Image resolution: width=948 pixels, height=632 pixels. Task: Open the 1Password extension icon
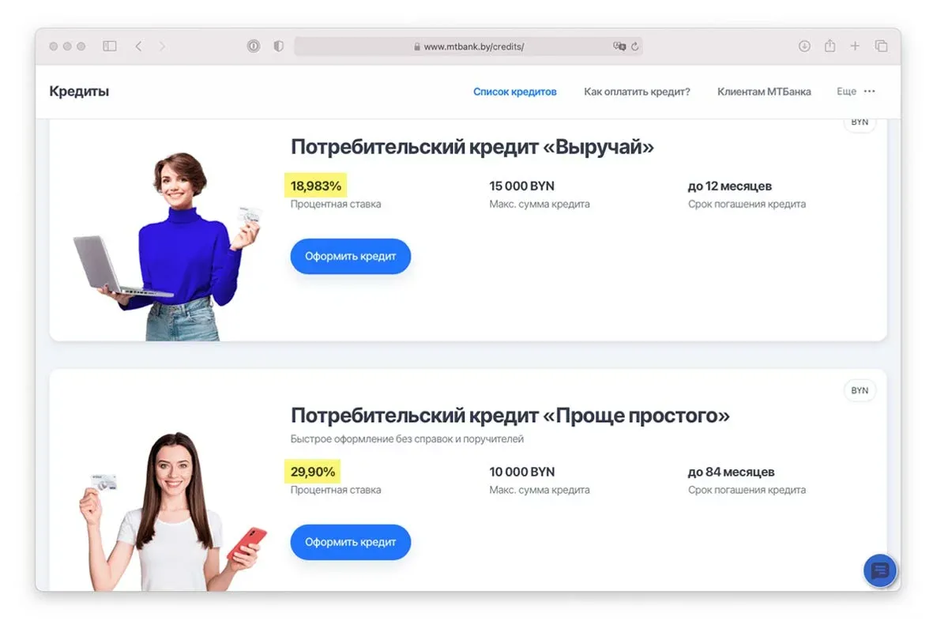[254, 47]
